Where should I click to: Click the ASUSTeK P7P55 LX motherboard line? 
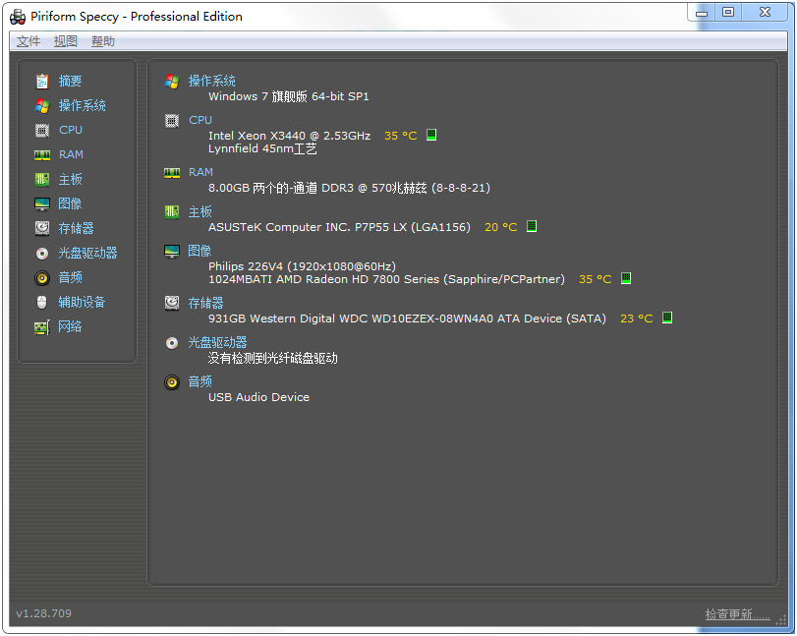click(x=340, y=227)
